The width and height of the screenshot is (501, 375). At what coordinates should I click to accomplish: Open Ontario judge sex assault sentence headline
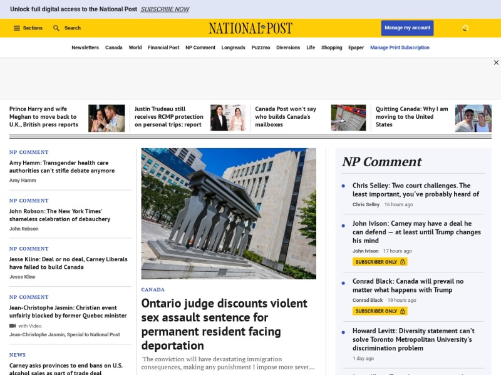[x=224, y=324]
